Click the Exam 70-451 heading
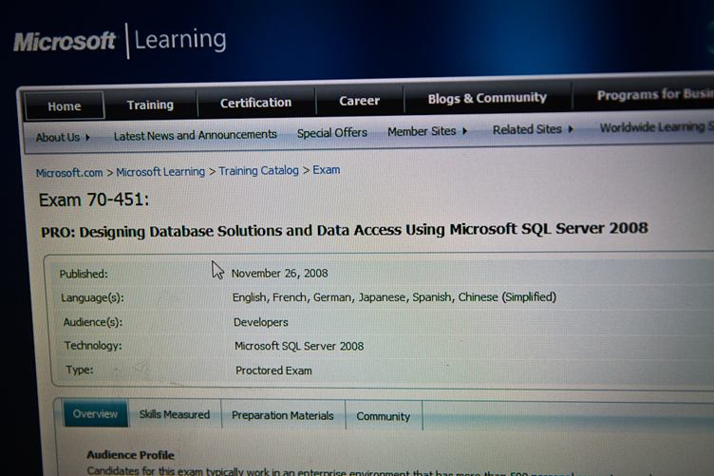 coord(94,200)
